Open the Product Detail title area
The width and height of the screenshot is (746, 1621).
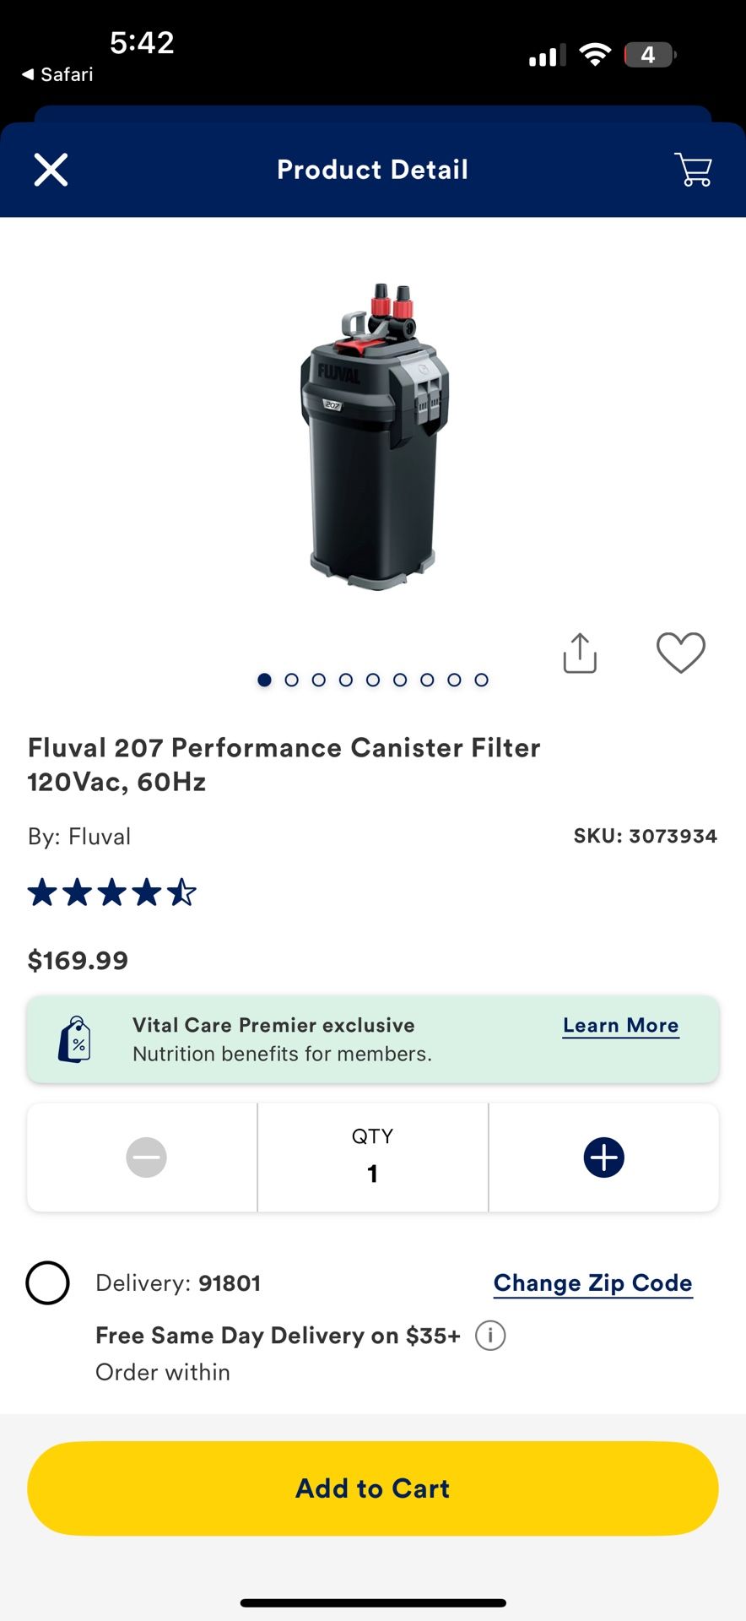[x=371, y=169]
